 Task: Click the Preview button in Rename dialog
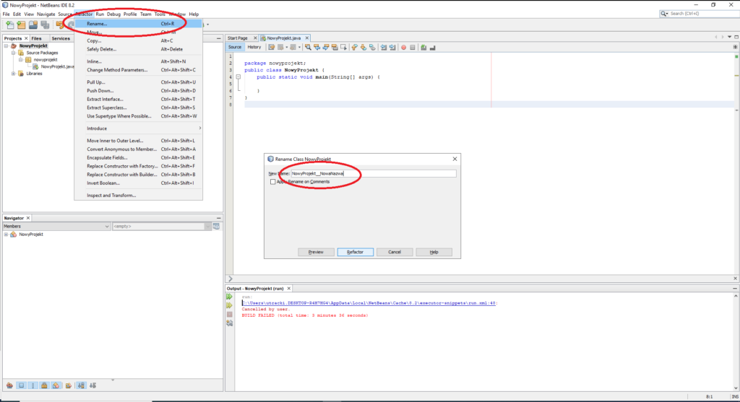[316, 252]
